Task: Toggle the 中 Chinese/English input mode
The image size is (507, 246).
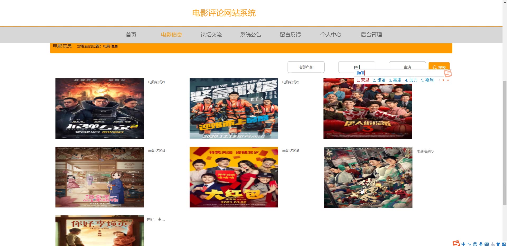Action: (463, 244)
